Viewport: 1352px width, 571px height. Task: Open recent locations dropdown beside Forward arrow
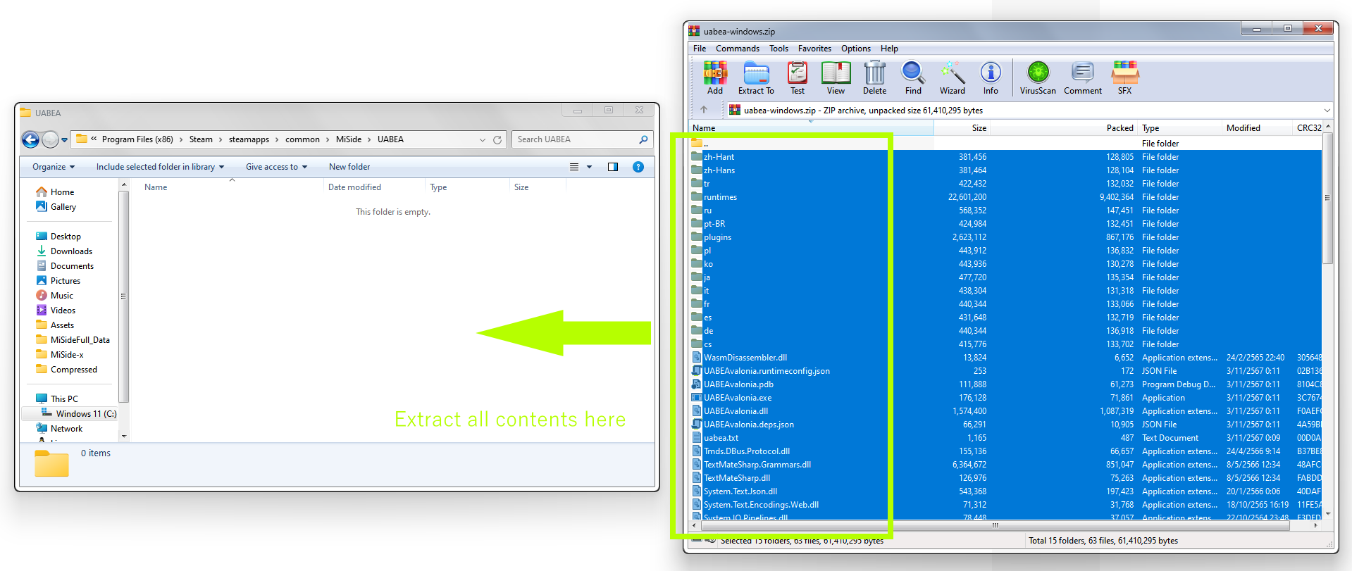point(64,139)
